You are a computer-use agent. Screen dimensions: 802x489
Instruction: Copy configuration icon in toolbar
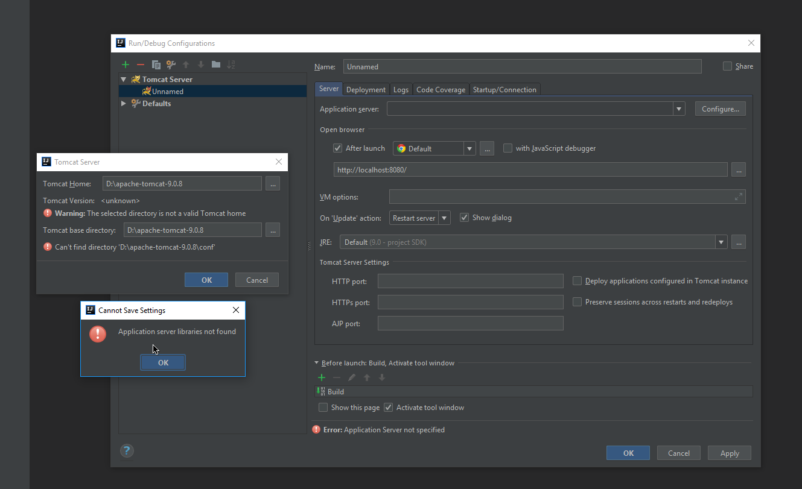(156, 65)
